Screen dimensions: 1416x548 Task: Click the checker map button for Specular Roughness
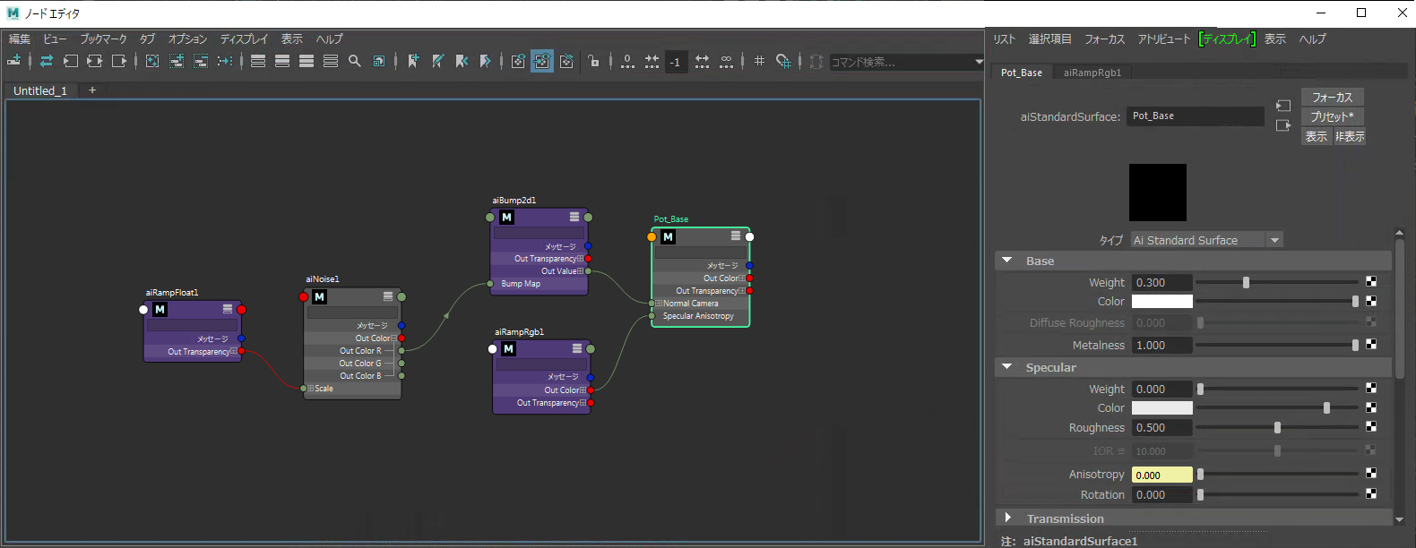tap(1371, 427)
